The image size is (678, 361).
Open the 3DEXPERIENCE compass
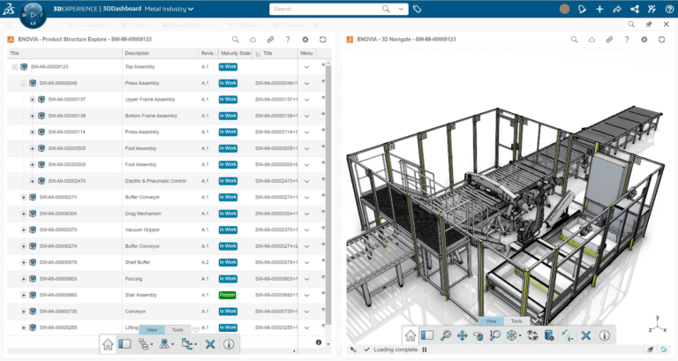(x=33, y=15)
